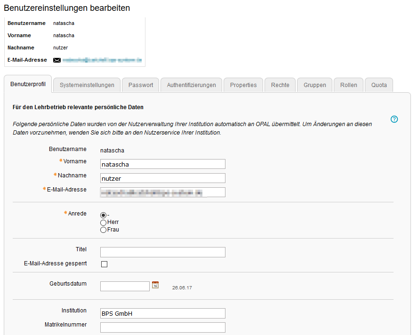Viewport: 418px width, 335px height.
Task: Click the Institution field showing BPS GmbH
Action: [x=162, y=313]
